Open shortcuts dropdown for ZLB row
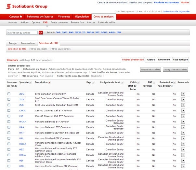 point(183,105)
